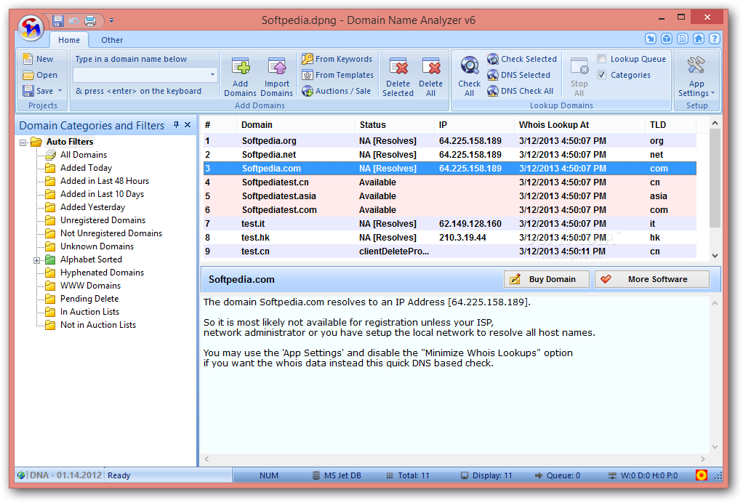Screen dimensions: 743x503
Task: Open the quick access toolbar customize arrow
Action: 111,20
